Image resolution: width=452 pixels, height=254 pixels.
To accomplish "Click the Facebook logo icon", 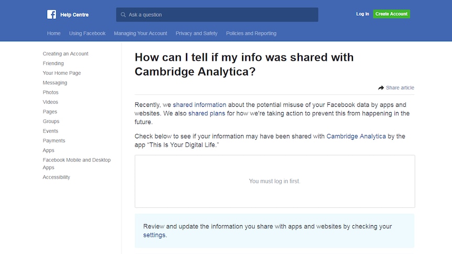I will [x=51, y=14].
